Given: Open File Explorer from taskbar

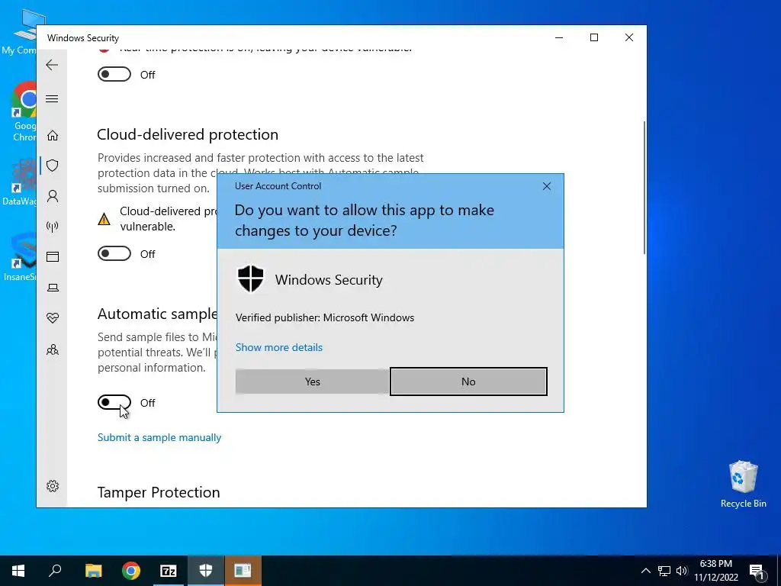Looking at the screenshot, I should (x=93, y=571).
